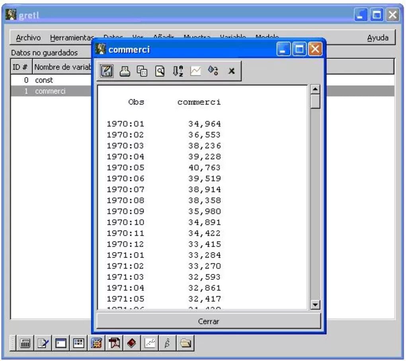
Task: Click the Cerrar button
Action: point(209,321)
